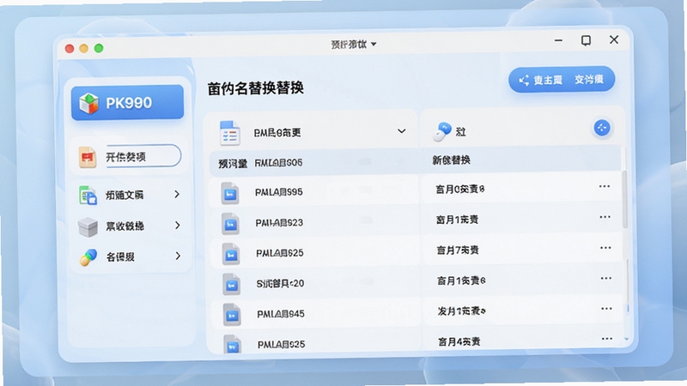Click the green document icon in the sidebar
The height and width of the screenshot is (386, 687).
coord(88,196)
